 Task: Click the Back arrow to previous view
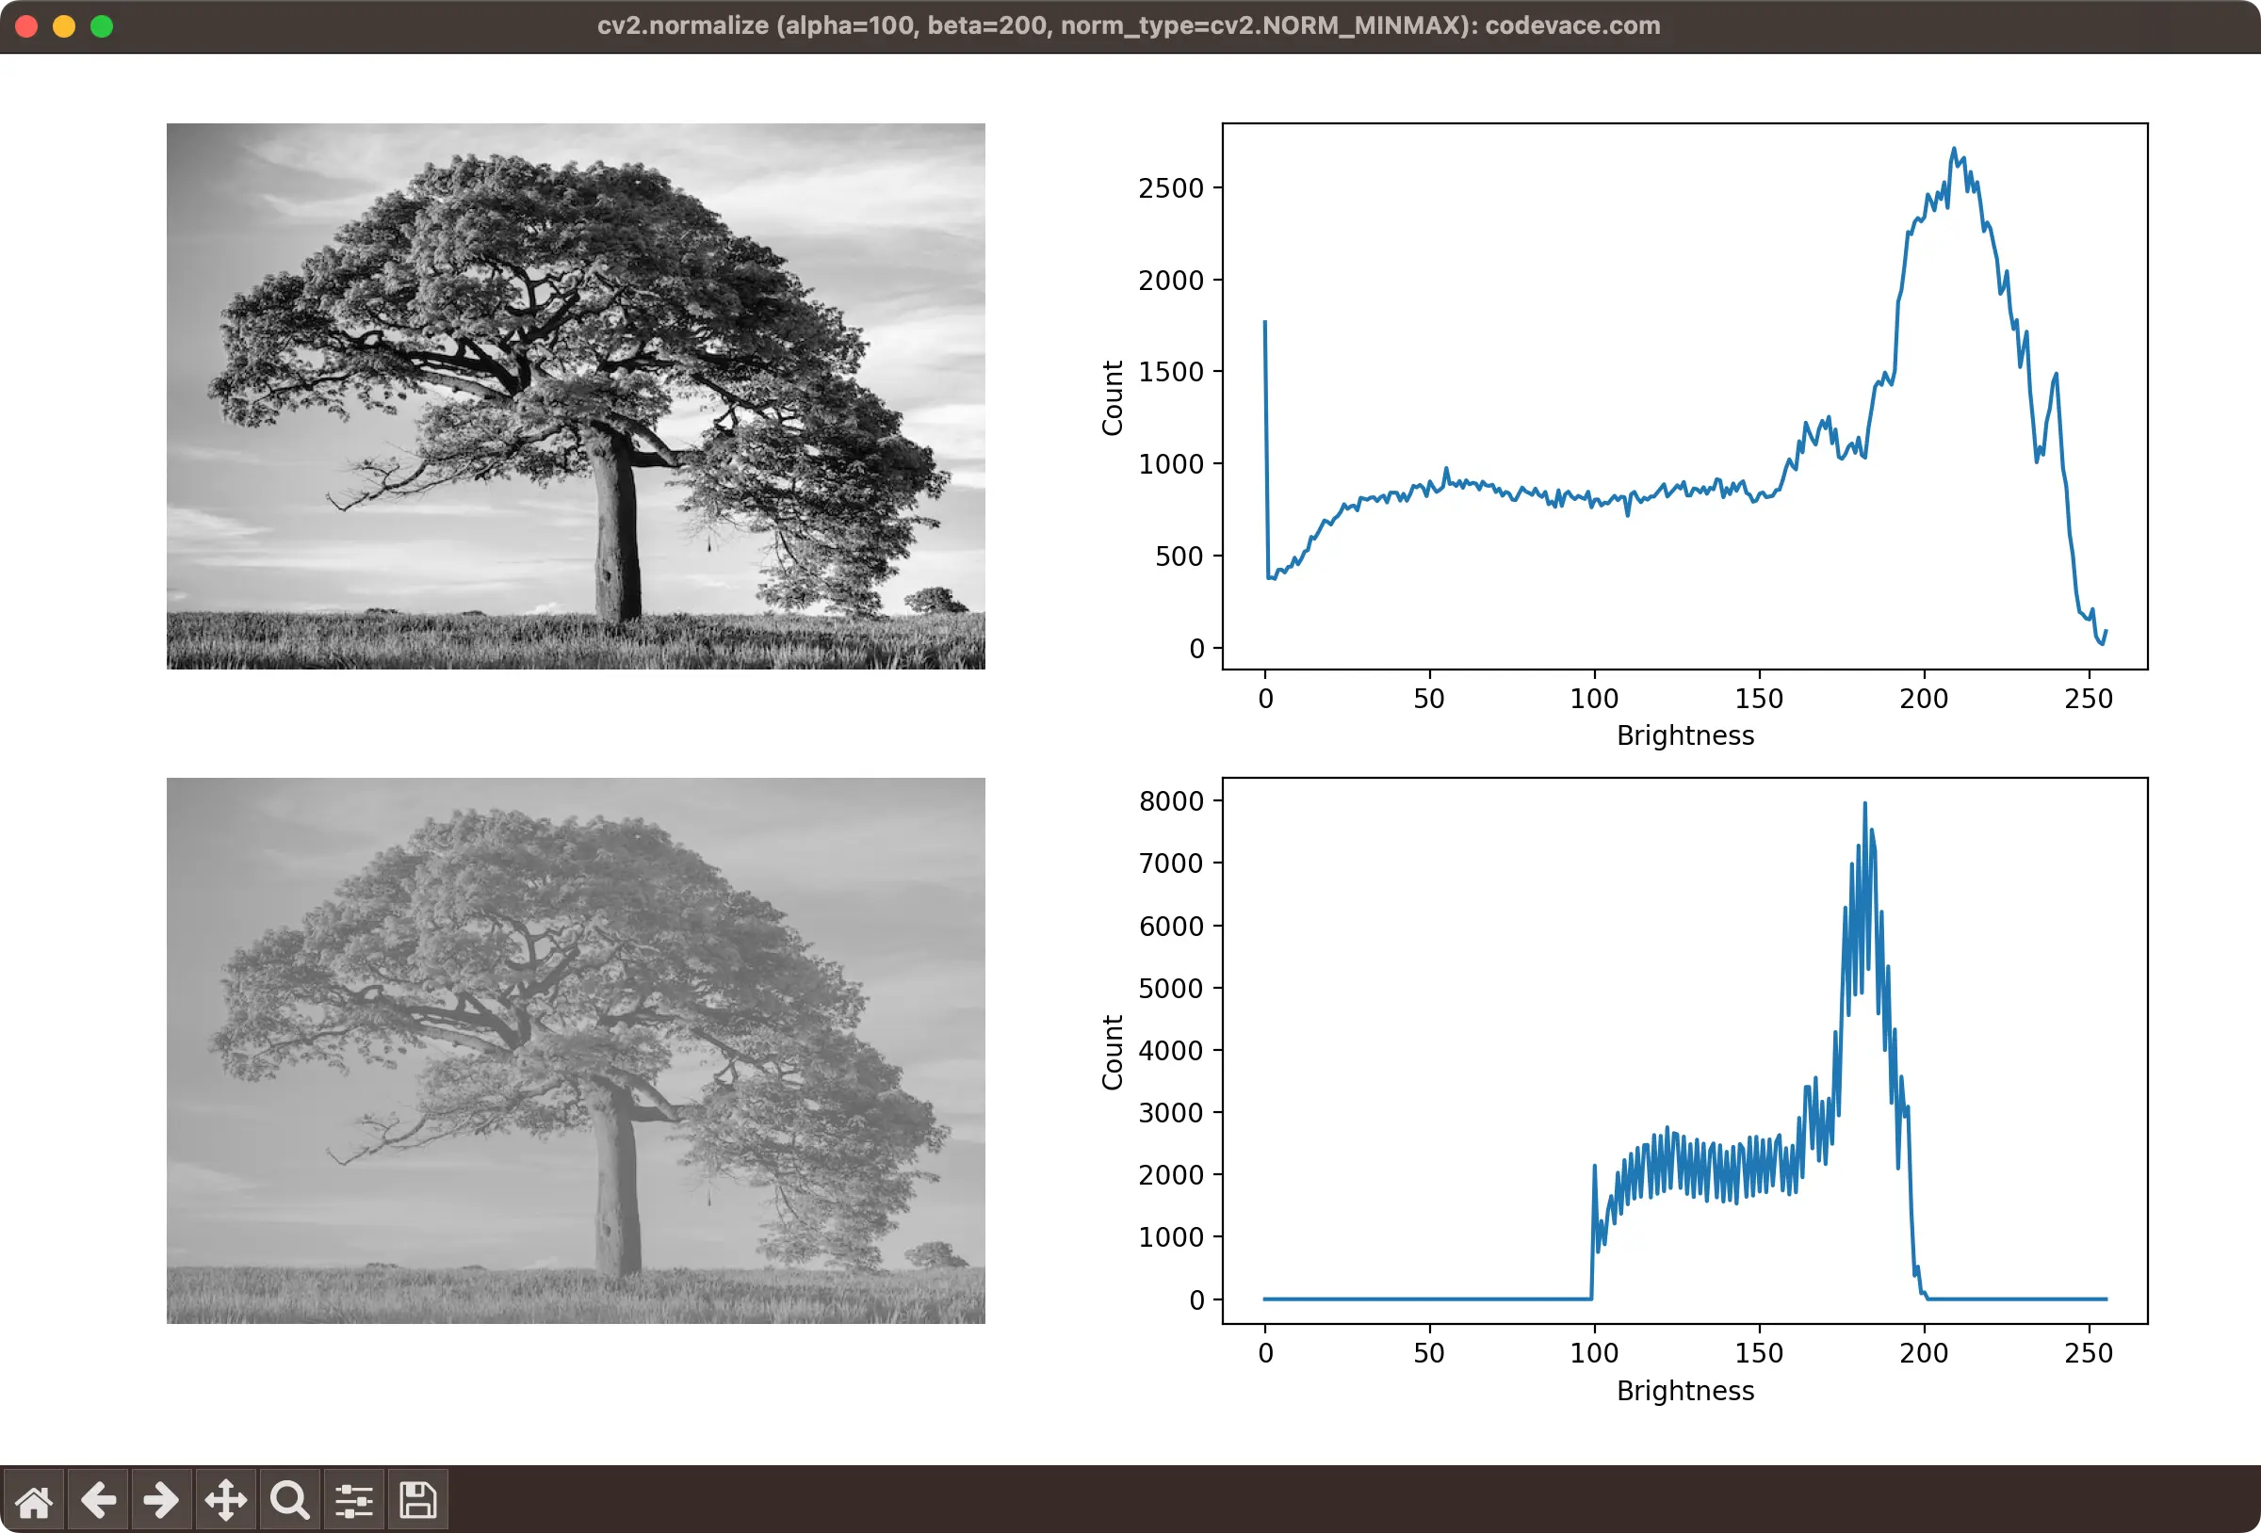[97, 1500]
